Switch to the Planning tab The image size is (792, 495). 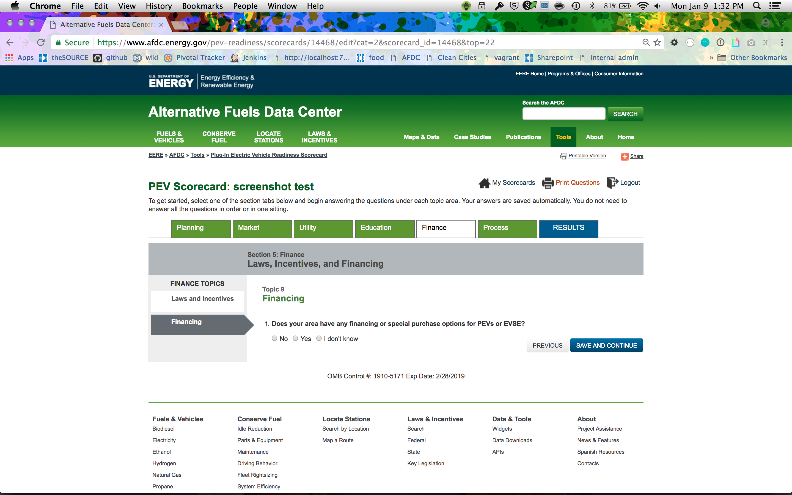201,228
